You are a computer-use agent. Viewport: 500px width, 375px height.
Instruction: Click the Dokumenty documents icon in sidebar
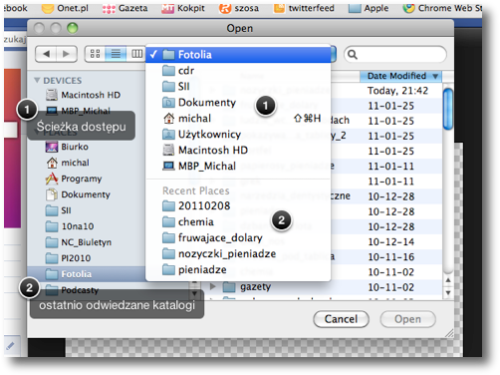[x=52, y=194]
